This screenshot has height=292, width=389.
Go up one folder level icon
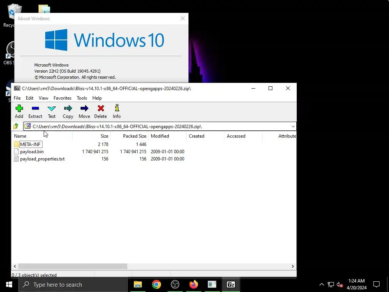point(16,126)
